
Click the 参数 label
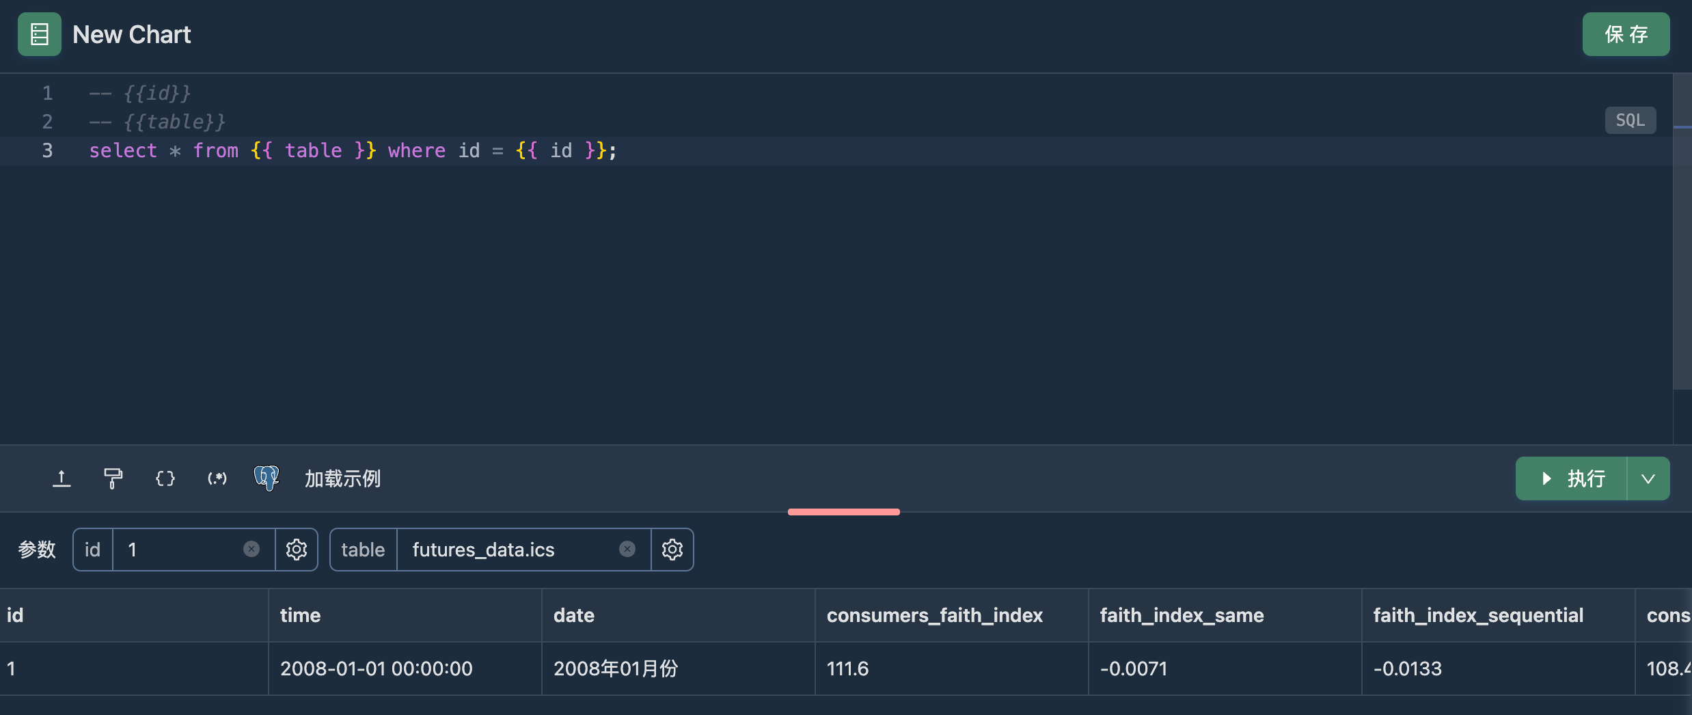[37, 550]
